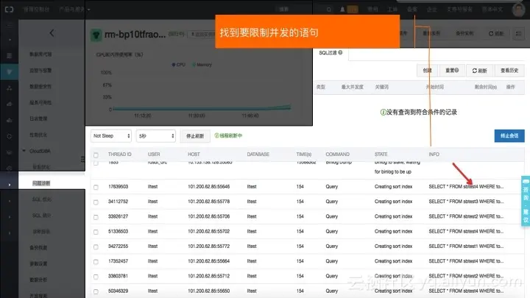This screenshot has height=298, width=530.
Task: Click the rm-bp10tfrao... instance name
Action: (x=135, y=35)
